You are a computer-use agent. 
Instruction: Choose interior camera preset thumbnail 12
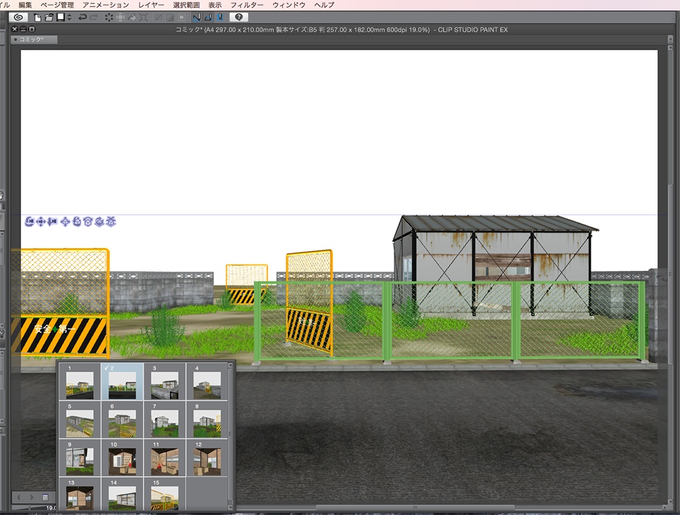207,458
